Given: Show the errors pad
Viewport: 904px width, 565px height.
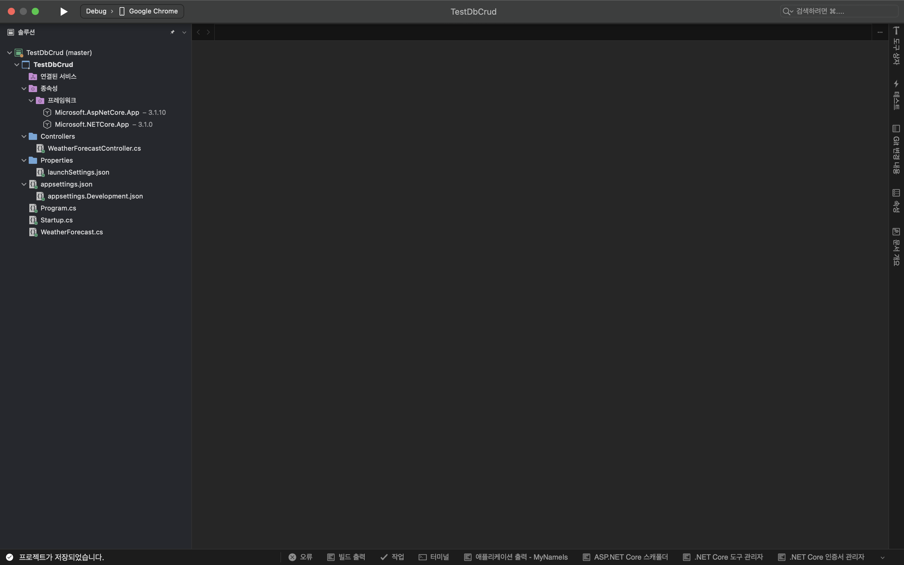Looking at the screenshot, I should point(300,557).
